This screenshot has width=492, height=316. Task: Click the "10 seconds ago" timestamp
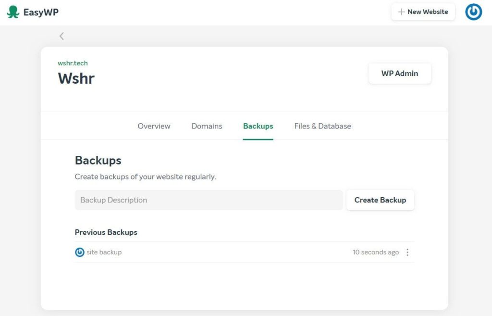click(376, 252)
